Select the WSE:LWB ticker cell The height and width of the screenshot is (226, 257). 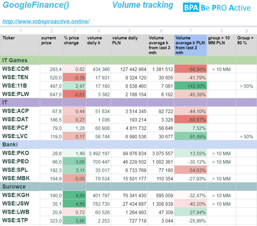point(20,212)
